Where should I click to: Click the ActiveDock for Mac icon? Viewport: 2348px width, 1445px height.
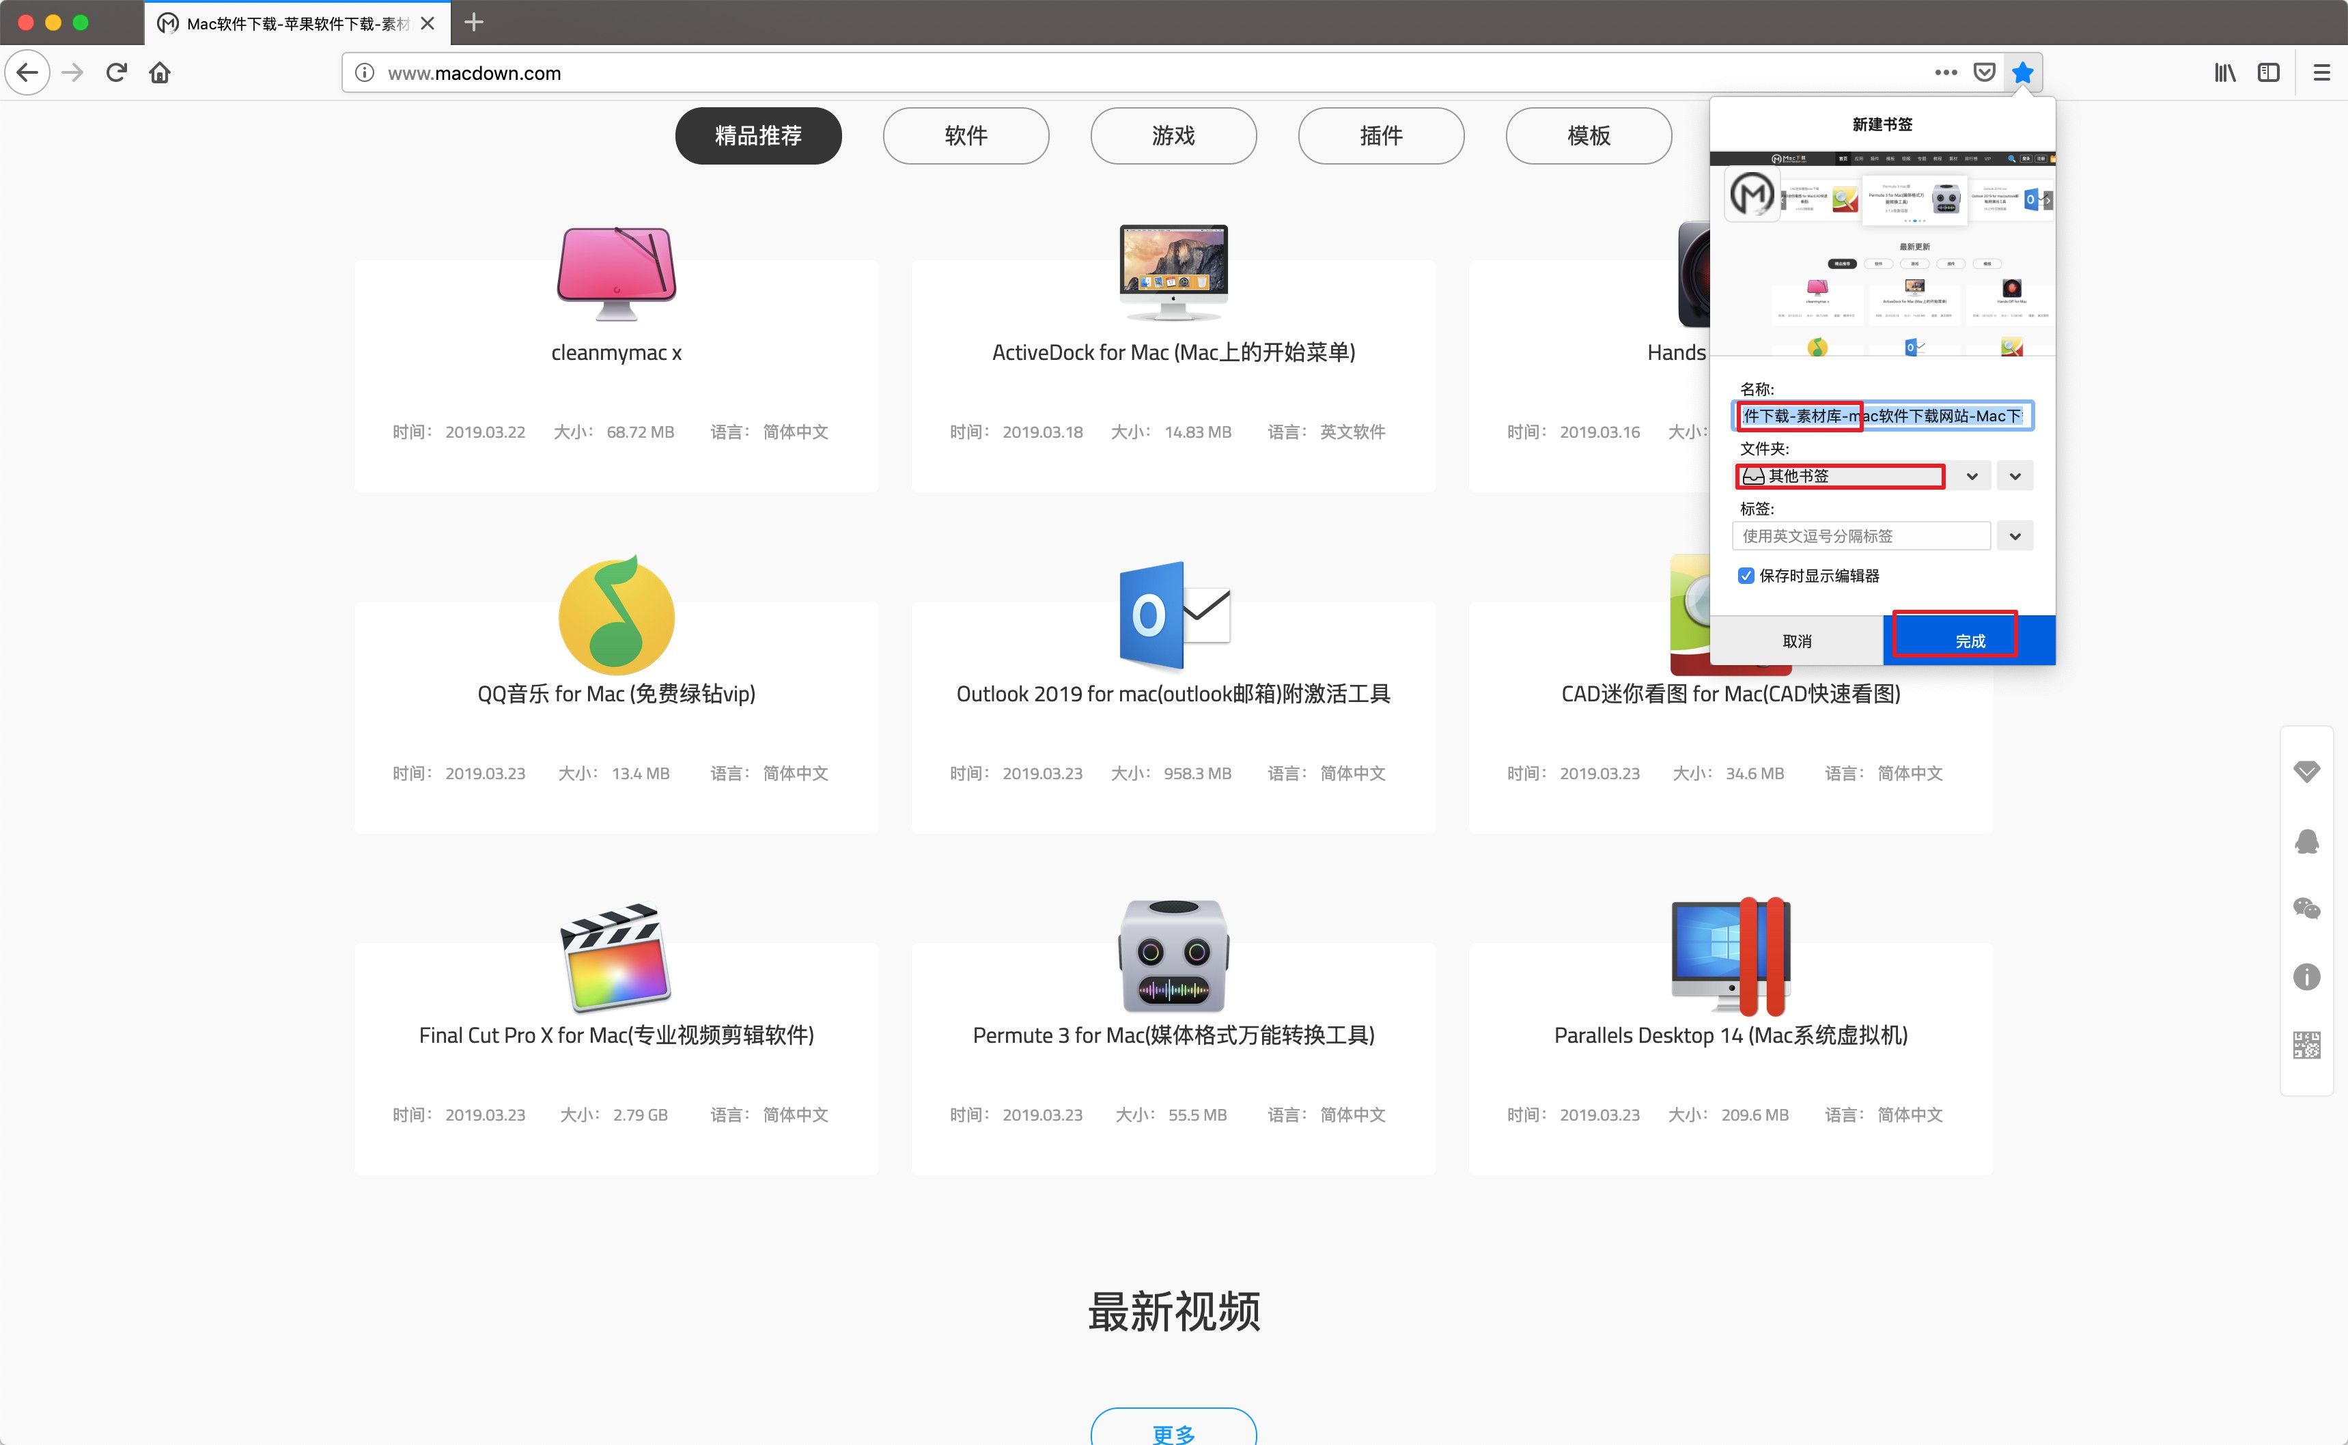[1173, 273]
